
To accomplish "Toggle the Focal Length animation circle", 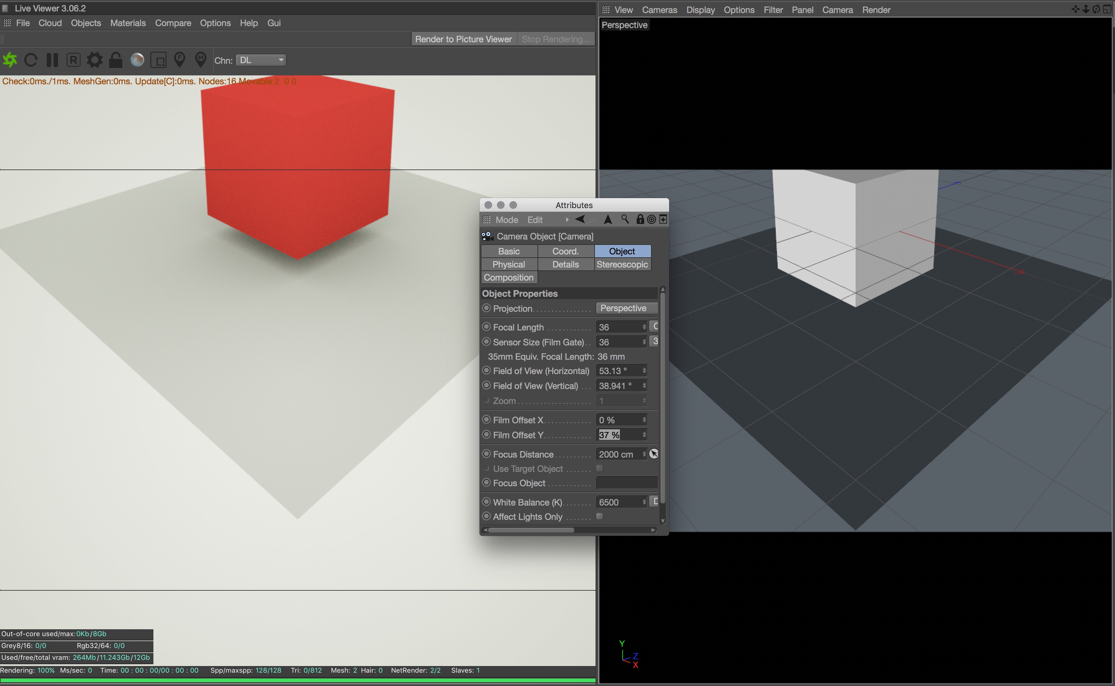I will pos(486,327).
